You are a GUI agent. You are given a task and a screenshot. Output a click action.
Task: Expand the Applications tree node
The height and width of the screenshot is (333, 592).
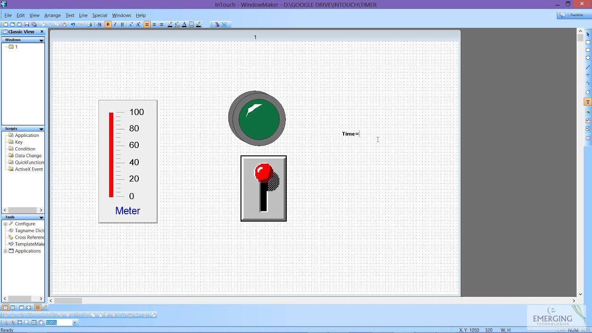click(x=6, y=251)
